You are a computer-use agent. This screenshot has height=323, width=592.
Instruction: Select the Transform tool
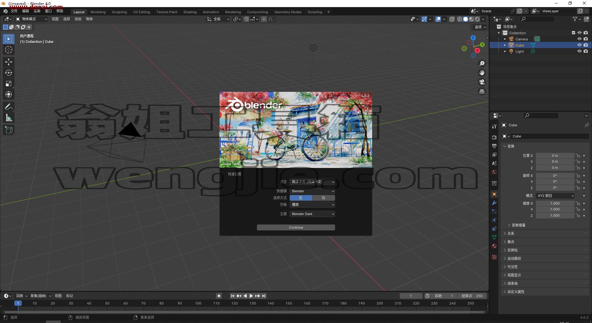9,94
